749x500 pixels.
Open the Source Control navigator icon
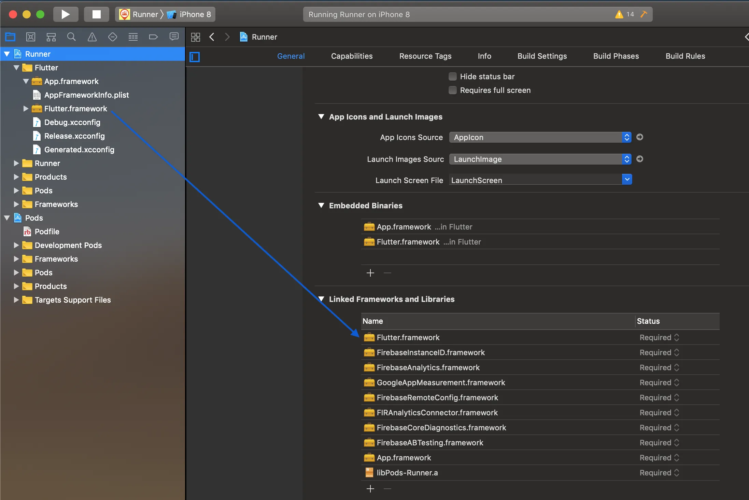[31, 37]
